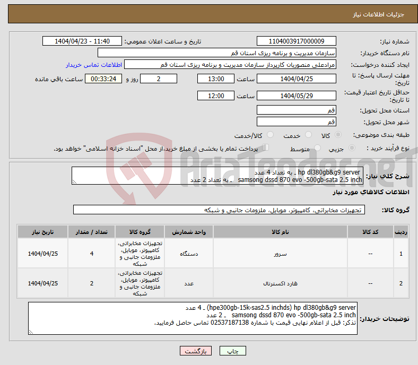Click the جزئیات اطلاعات نیاز page title
Image resolution: width=418 pixels, height=365 pixels.
(x=379, y=14)
